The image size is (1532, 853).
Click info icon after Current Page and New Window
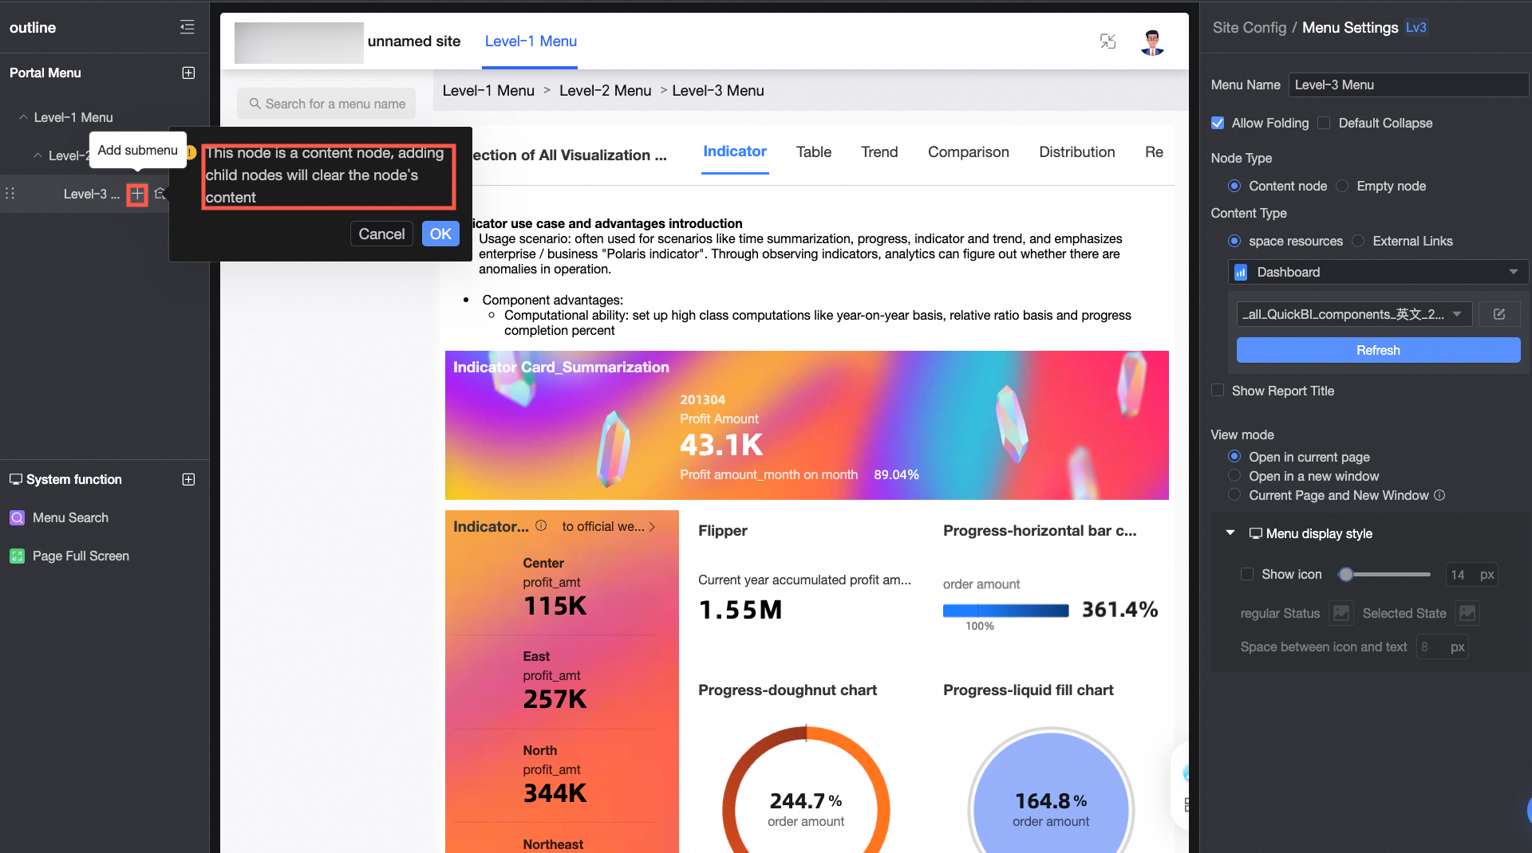[1439, 495]
